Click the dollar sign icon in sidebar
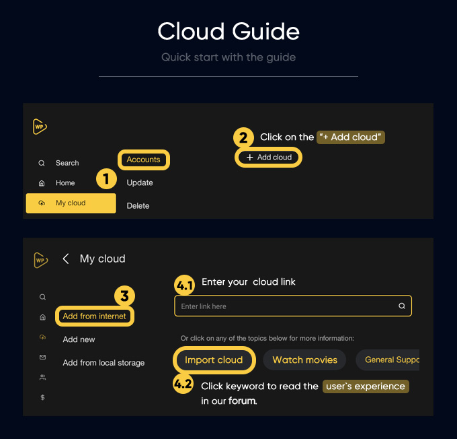The width and height of the screenshot is (457, 439). (x=42, y=398)
